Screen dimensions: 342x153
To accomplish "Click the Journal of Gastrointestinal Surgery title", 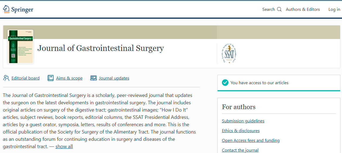I will [x=101, y=48].
